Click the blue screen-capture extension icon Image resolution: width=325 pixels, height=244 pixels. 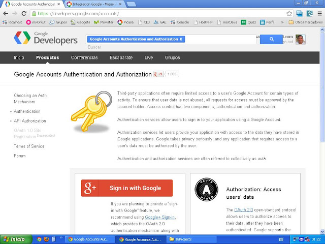[x=299, y=14]
